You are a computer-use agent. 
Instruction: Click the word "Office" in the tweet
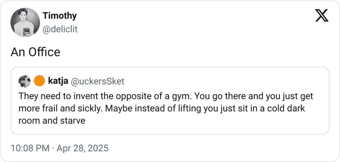coord(44,52)
